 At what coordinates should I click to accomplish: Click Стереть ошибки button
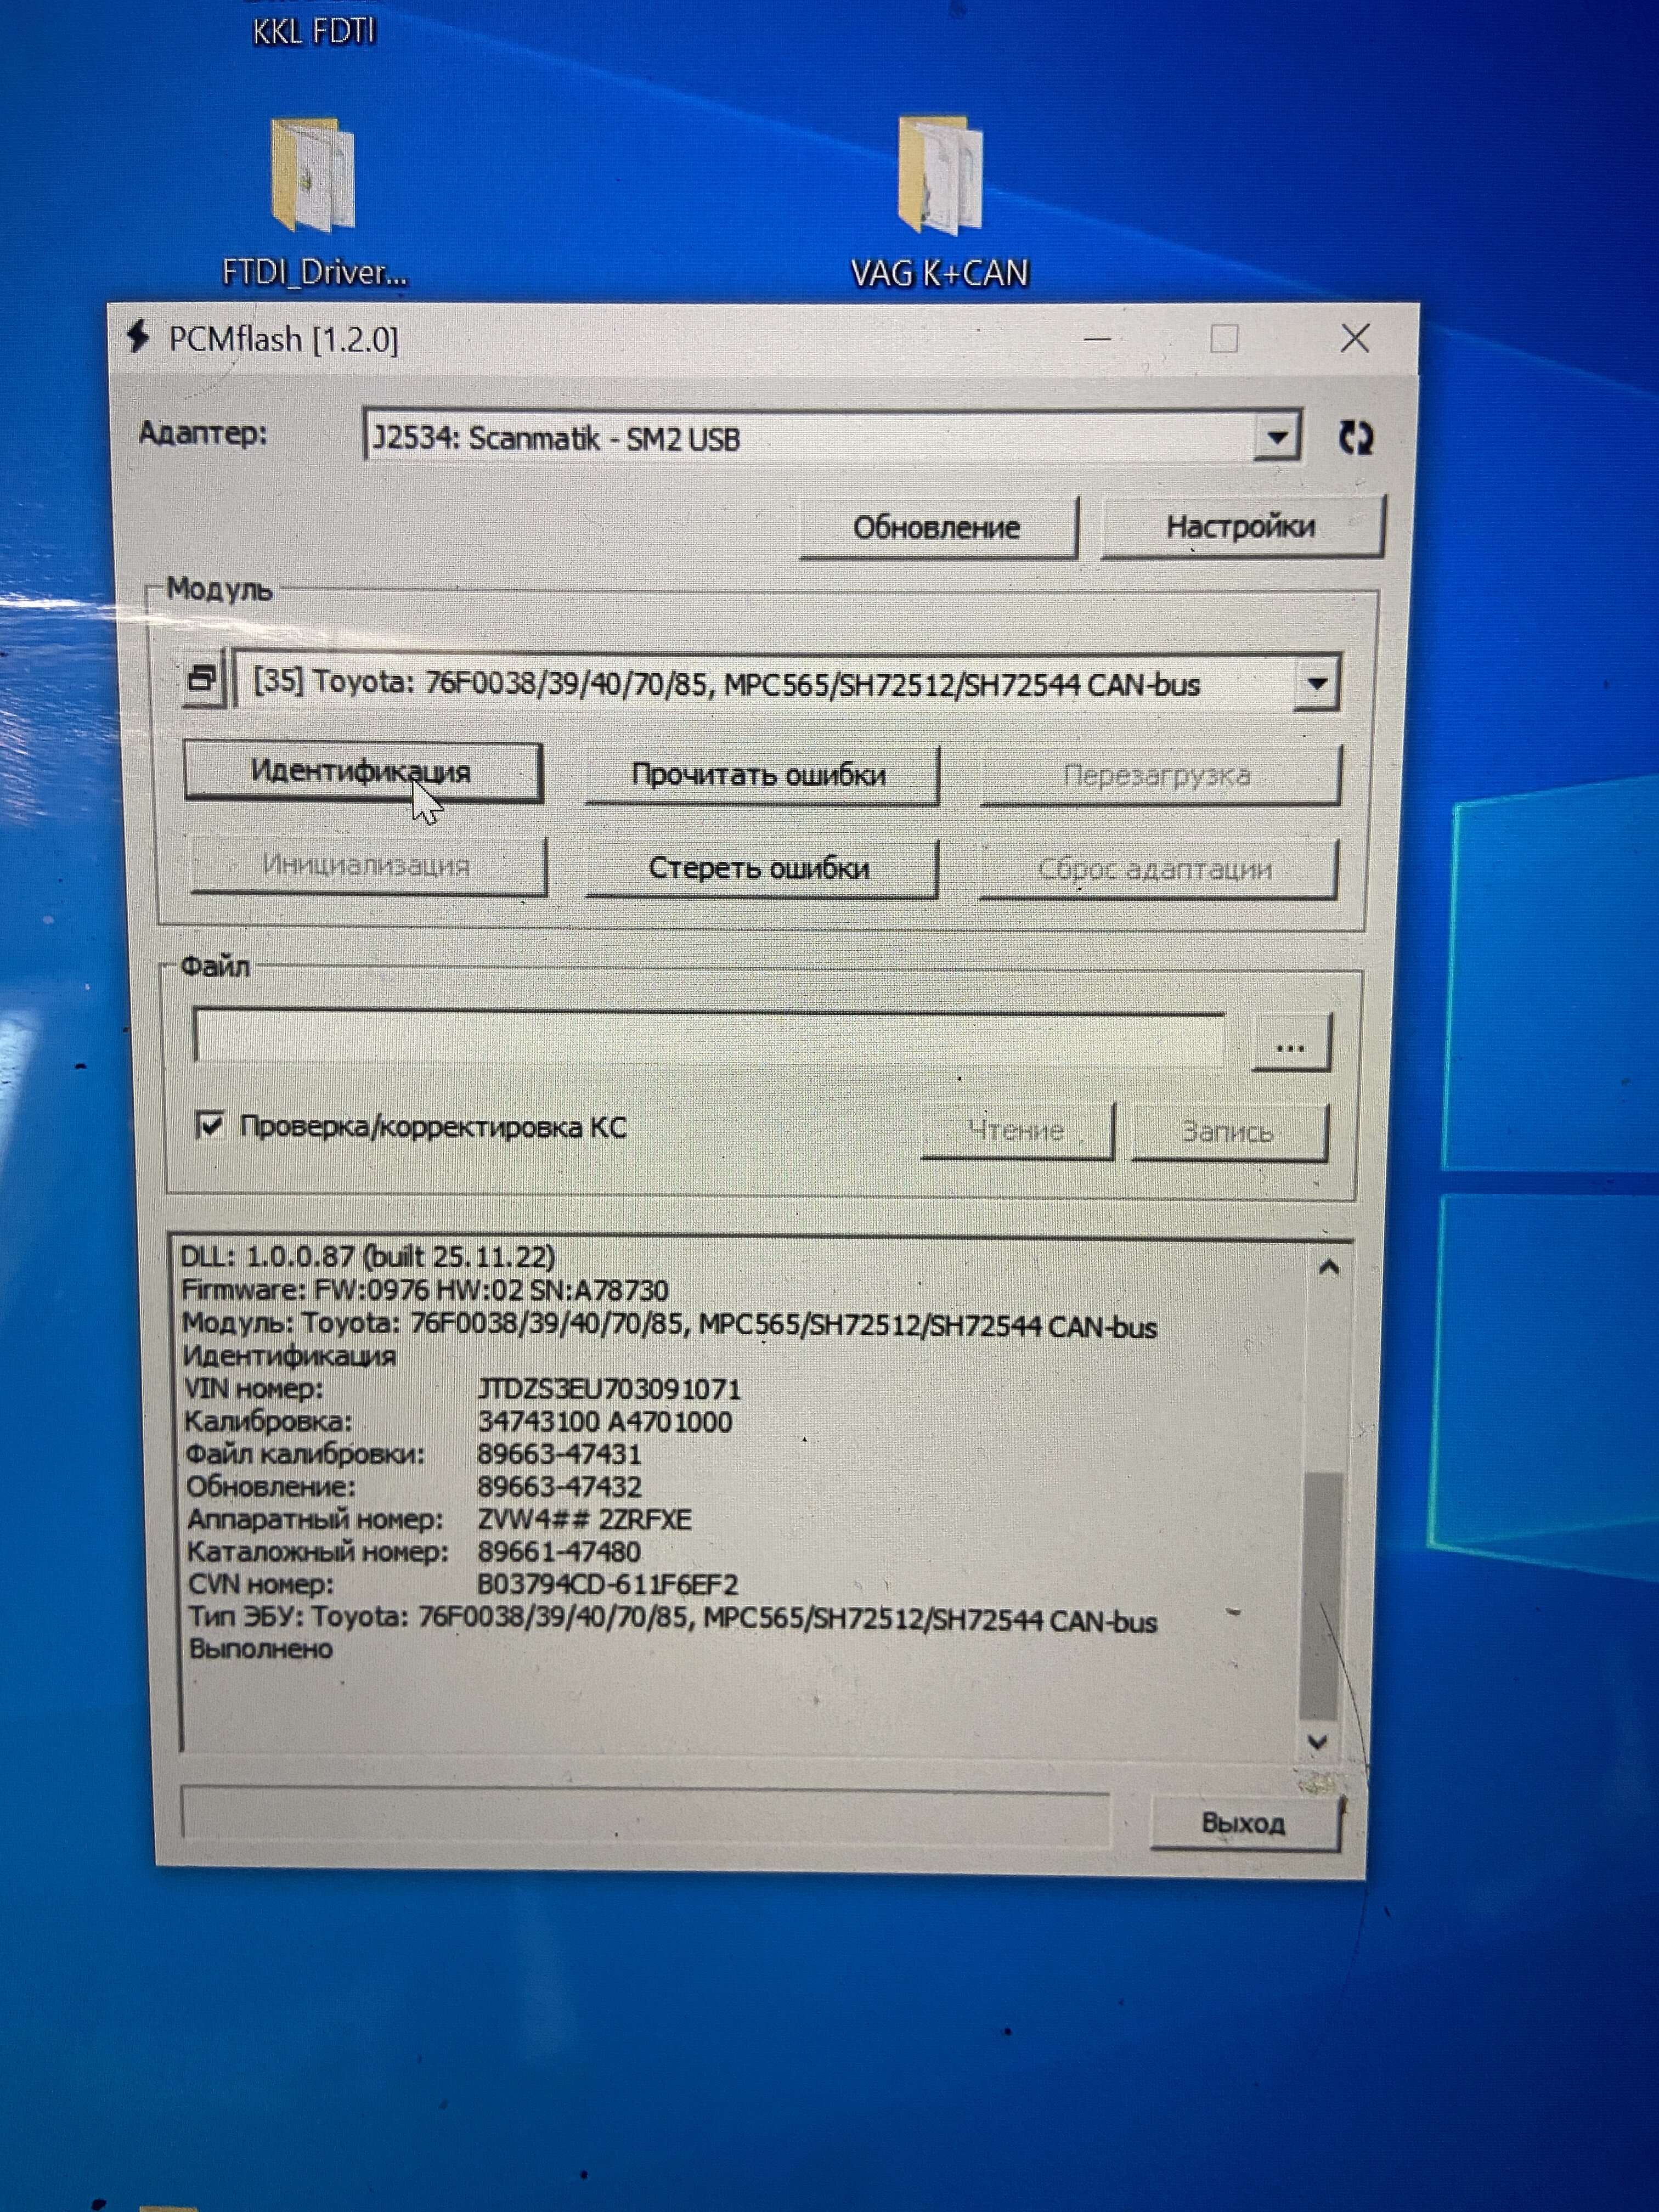760,868
